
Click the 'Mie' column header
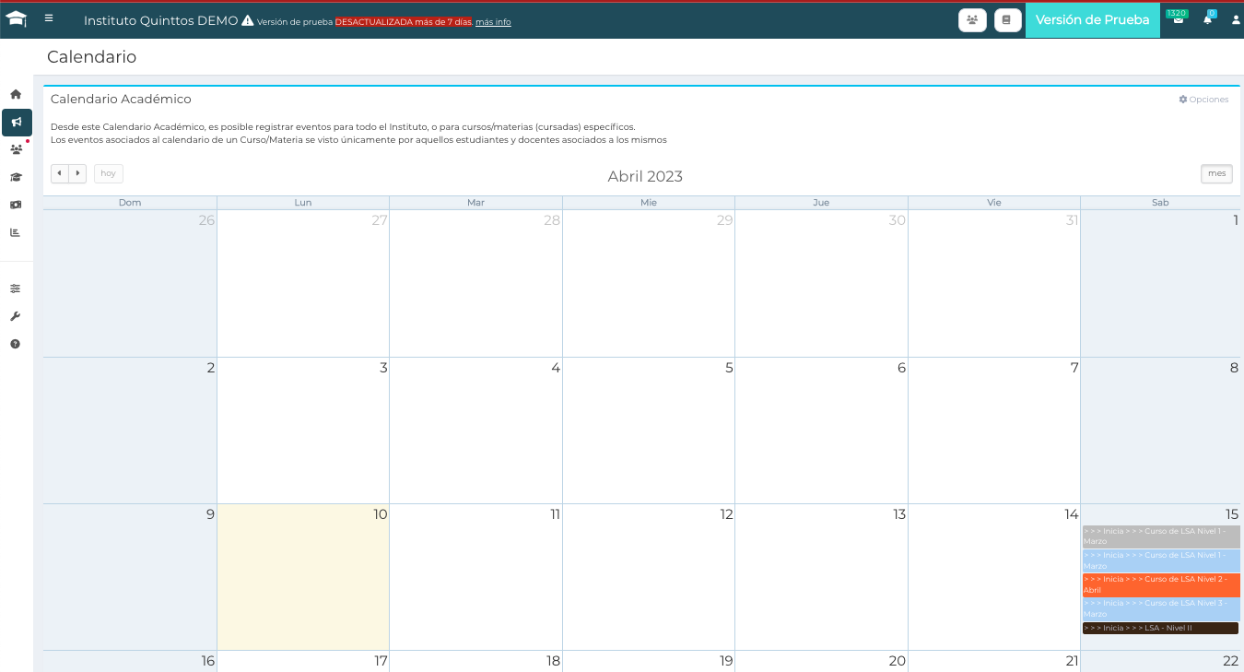coord(649,203)
